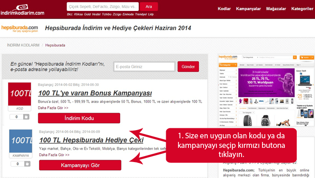315x178 pixels.
Task: Expand Daha Fazla Gör under Bonus Kampanyası
Action: pos(53,108)
